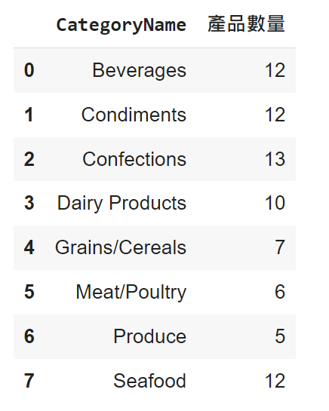Click row index 5
This screenshot has height=411, width=329.
(29, 292)
